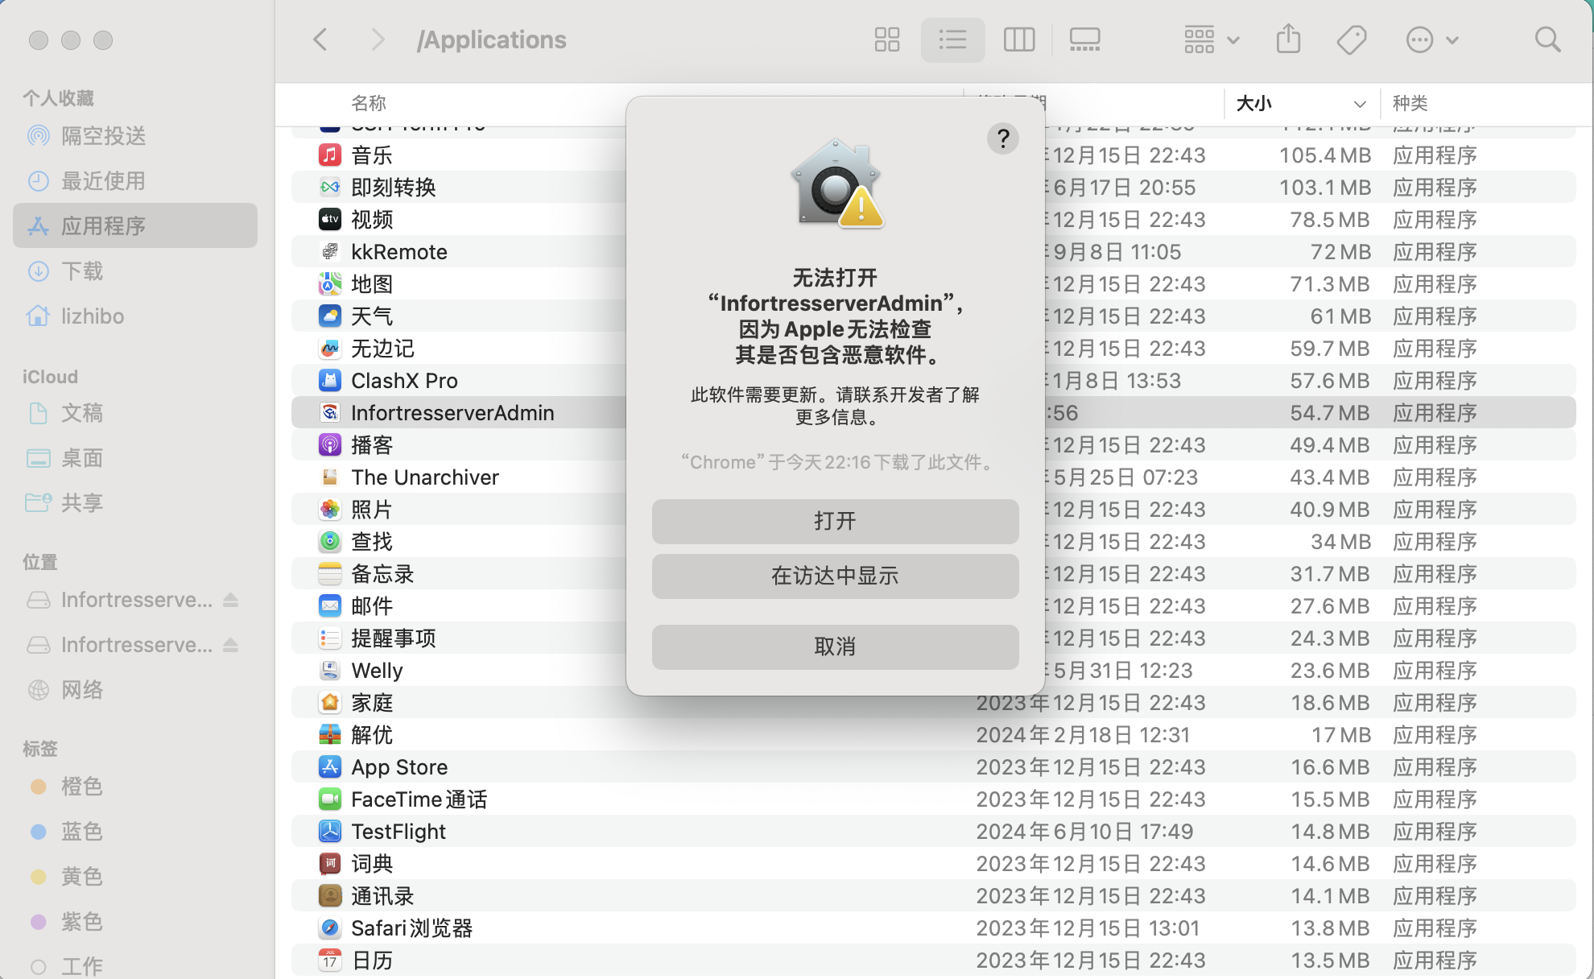
Task: Navigate back with left chevron
Action: point(320,39)
